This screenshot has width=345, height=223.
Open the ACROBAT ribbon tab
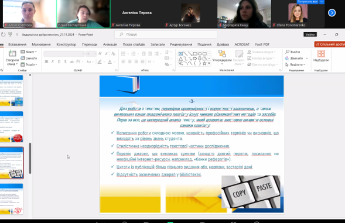242,44
